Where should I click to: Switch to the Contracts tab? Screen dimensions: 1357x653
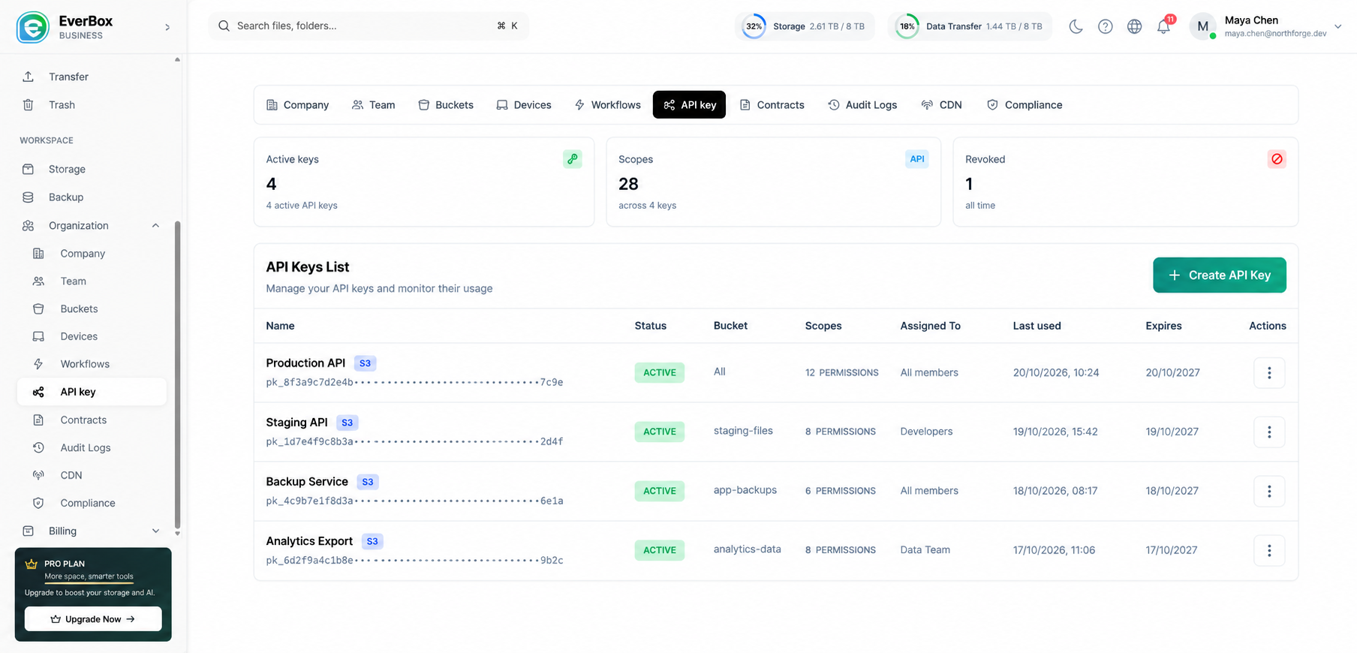click(x=772, y=105)
